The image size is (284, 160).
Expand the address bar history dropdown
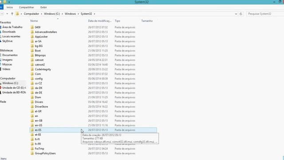[236, 14]
